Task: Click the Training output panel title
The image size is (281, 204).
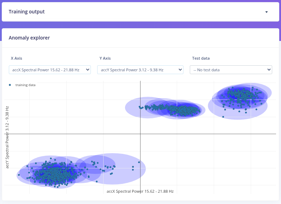Action: pos(27,12)
